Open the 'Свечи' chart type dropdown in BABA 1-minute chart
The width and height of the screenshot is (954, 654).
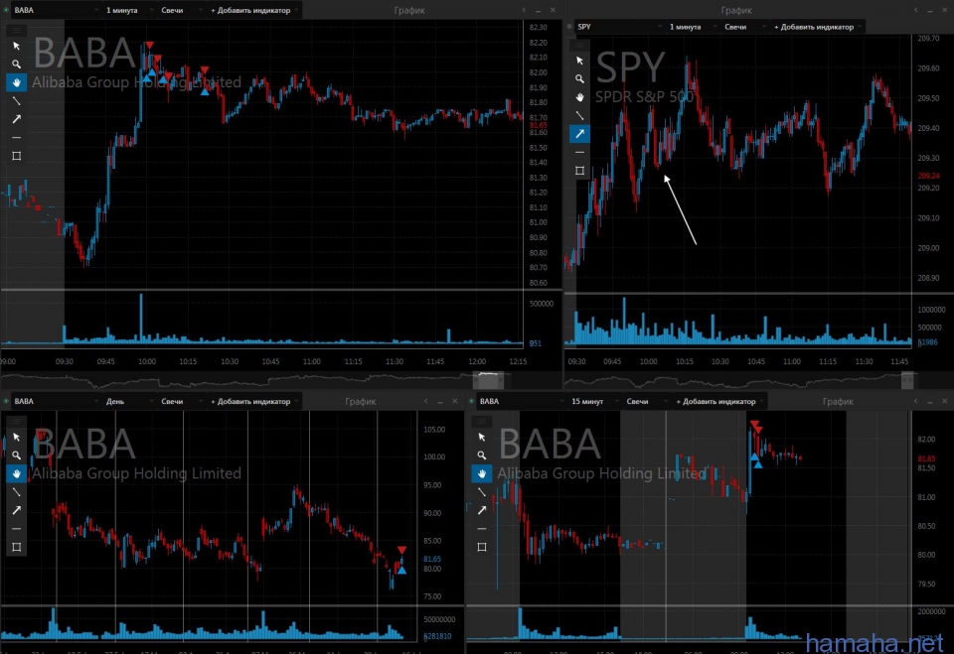click(x=181, y=10)
